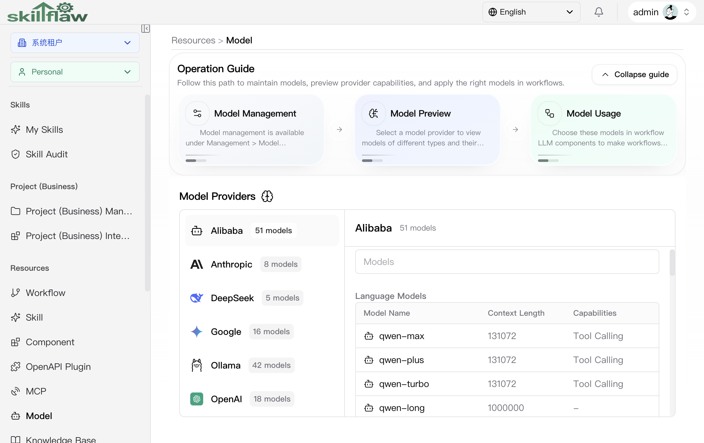704x443 pixels.
Task: Open the Model Usage guide card
Action: [603, 130]
